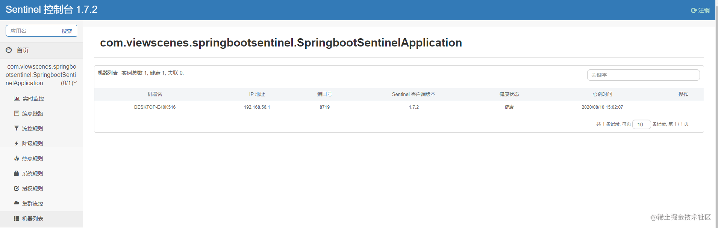Click the 搜索 search button
This screenshot has width=718, height=228.
(x=67, y=31)
